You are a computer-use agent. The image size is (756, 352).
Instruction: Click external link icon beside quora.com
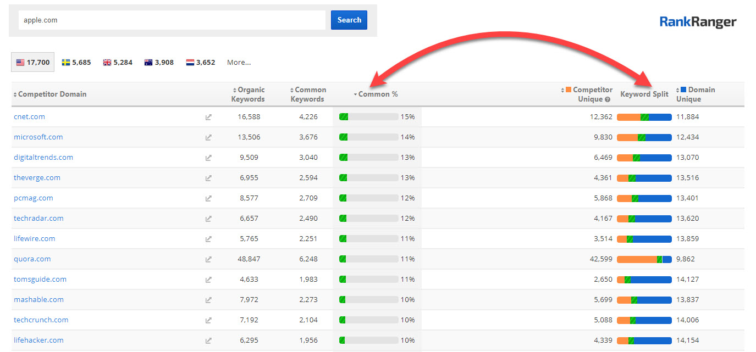pyautogui.click(x=208, y=259)
